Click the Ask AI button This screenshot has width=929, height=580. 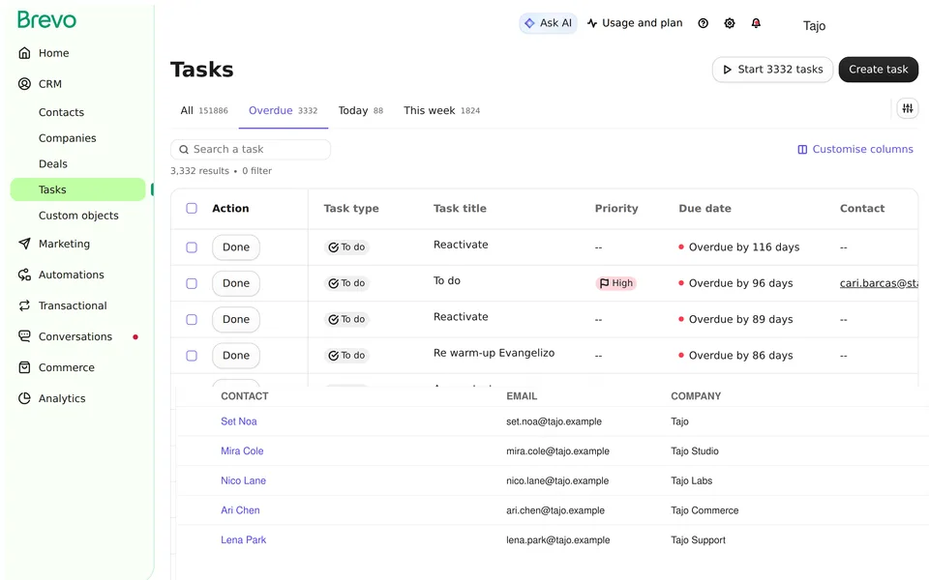(x=548, y=23)
